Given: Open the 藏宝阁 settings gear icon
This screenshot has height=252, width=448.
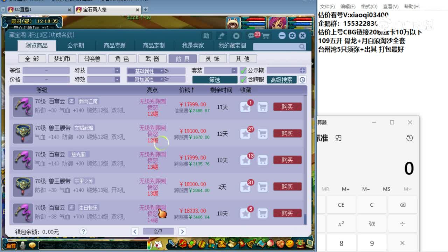Looking at the screenshot, I should 292,35.
